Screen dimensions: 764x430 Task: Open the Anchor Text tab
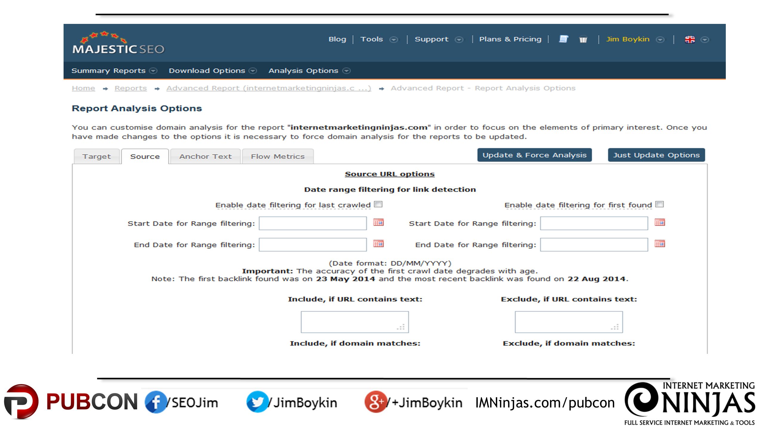click(205, 156)
